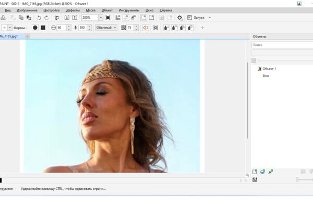This screenshot has height=208, width=313.
Task: Click the fourth ink bottle icon
Action: [190, 28]
